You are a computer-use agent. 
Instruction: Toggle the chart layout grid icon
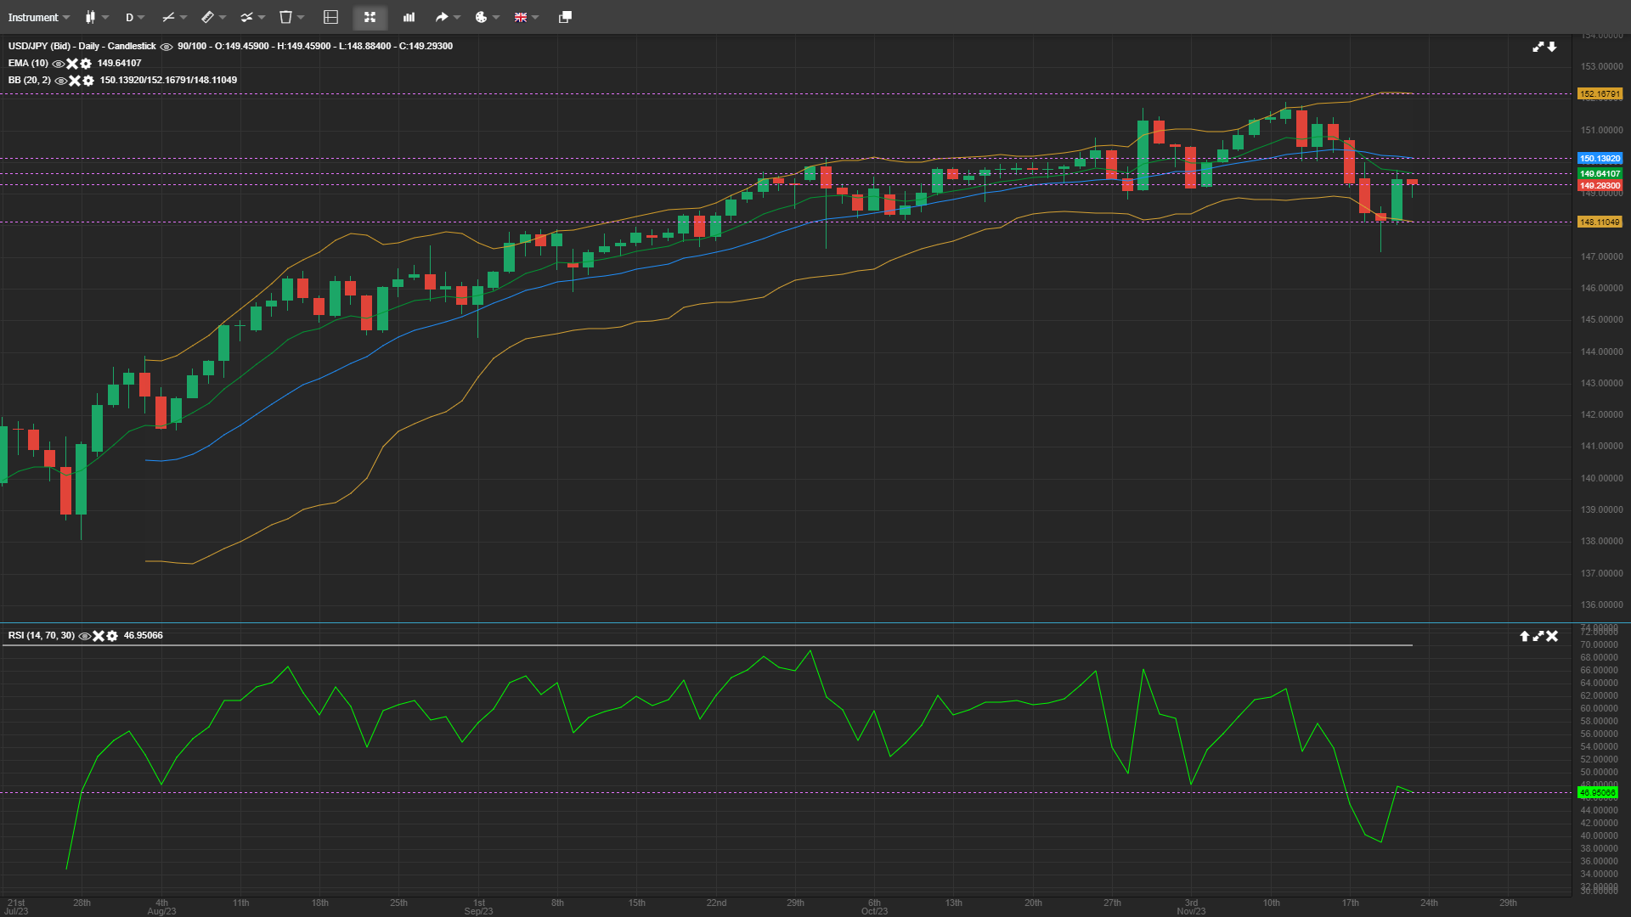331,17
